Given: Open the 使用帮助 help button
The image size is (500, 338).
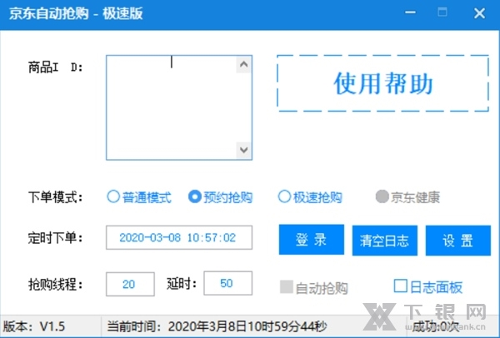Looking at the screenshot, I should point(382,83).
